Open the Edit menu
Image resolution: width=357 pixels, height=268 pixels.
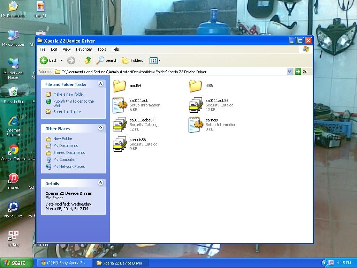(54, 49)
